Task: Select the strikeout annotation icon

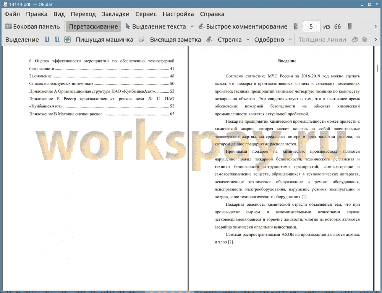Action: point(68,39)
